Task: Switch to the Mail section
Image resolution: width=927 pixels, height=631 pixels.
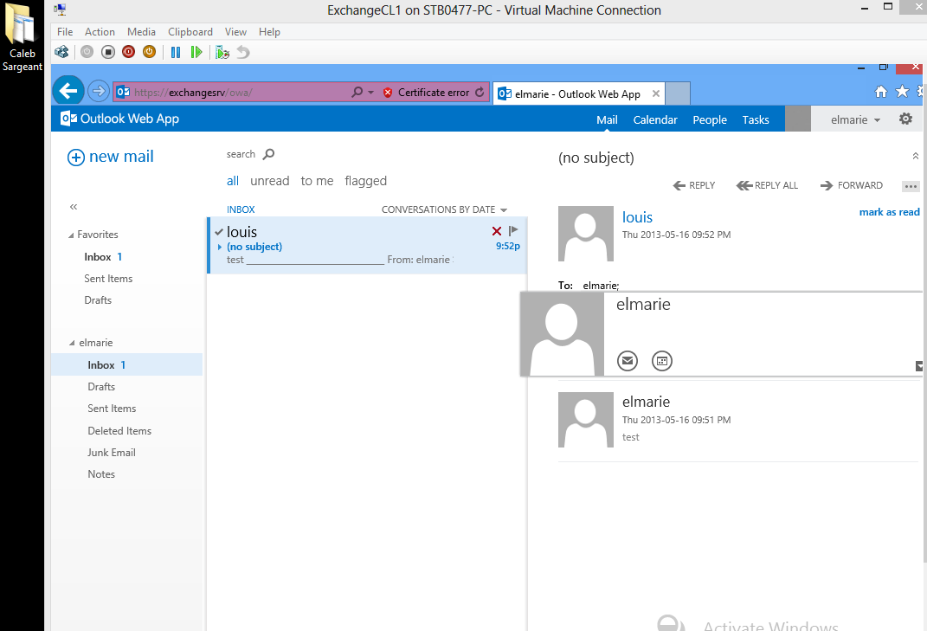Action: click(x=607, y=119)
